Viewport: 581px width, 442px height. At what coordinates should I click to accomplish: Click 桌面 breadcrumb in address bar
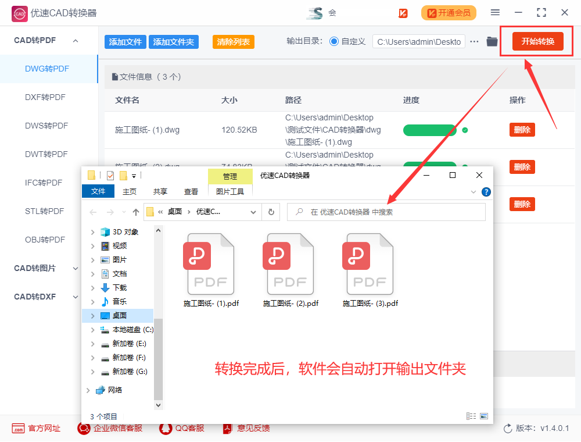coord(175,212)
